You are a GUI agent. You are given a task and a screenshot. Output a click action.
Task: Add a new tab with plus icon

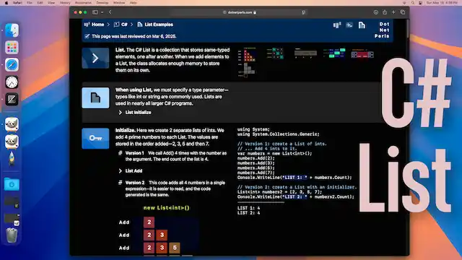point(393,12)
